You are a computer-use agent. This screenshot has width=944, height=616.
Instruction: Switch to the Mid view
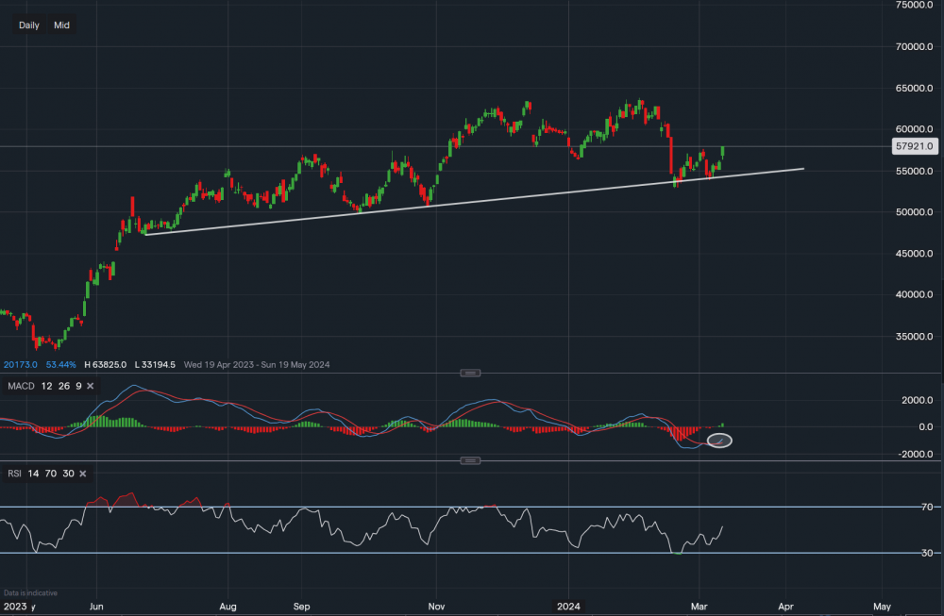point(61,25)
